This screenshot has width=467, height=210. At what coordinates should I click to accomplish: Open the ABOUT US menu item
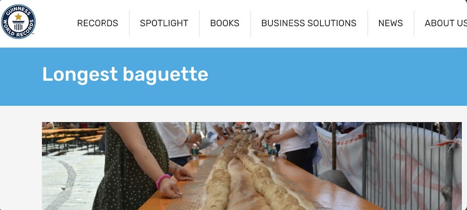[446, 23]
